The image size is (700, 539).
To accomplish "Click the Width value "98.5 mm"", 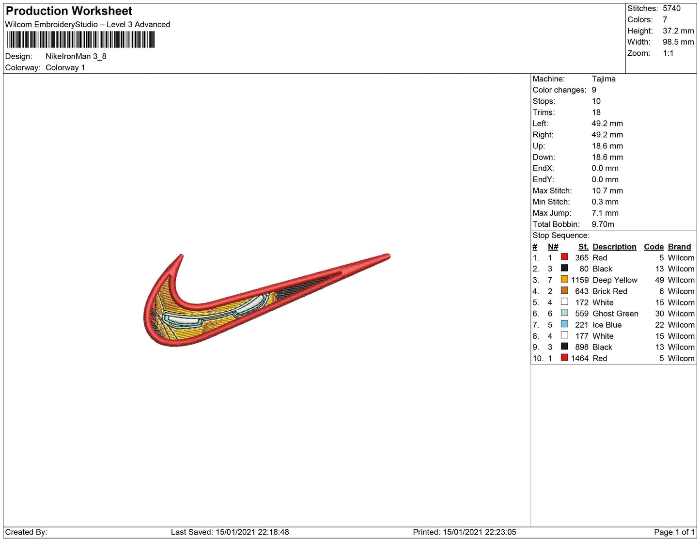I will pyautogui.click(x=678, y=42).
